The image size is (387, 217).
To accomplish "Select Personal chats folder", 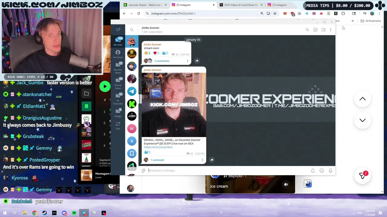I will (118, 54).
